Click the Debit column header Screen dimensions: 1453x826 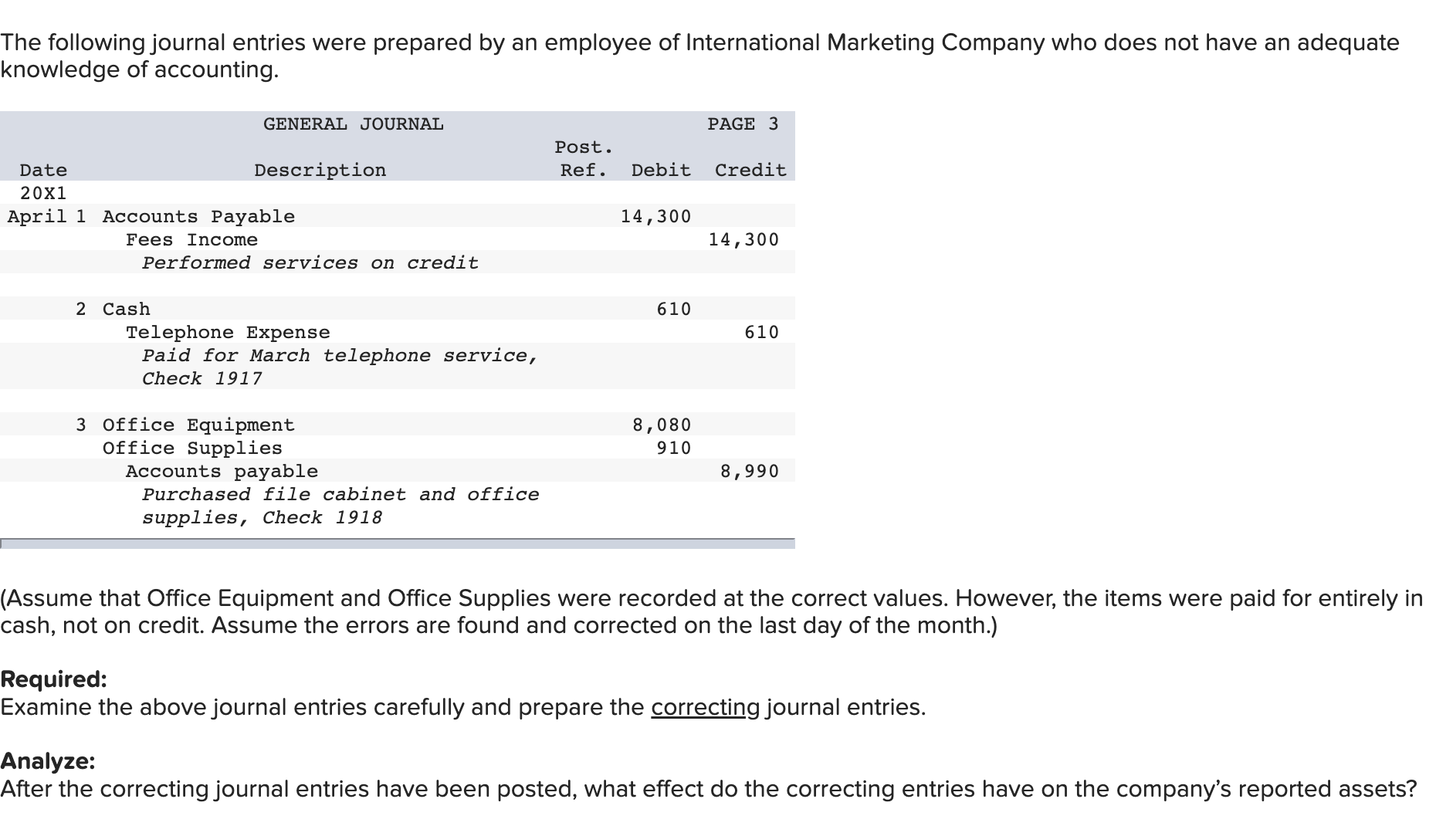click(x=661, y=170)
